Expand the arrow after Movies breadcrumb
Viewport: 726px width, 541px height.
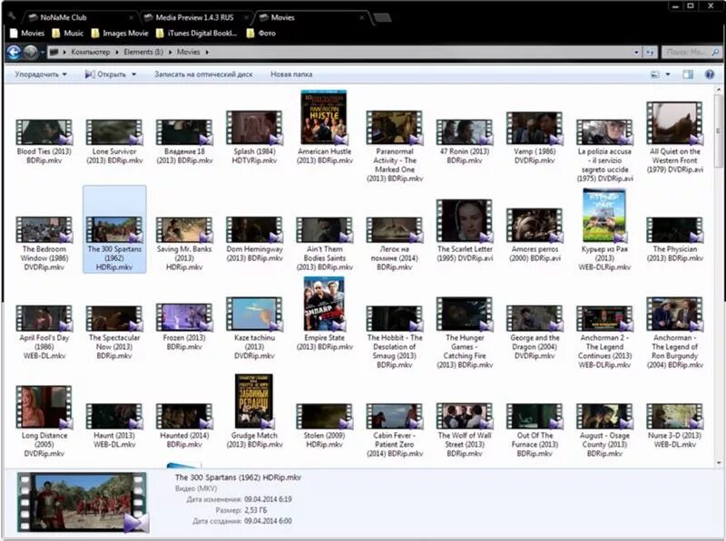click(207, 53)
